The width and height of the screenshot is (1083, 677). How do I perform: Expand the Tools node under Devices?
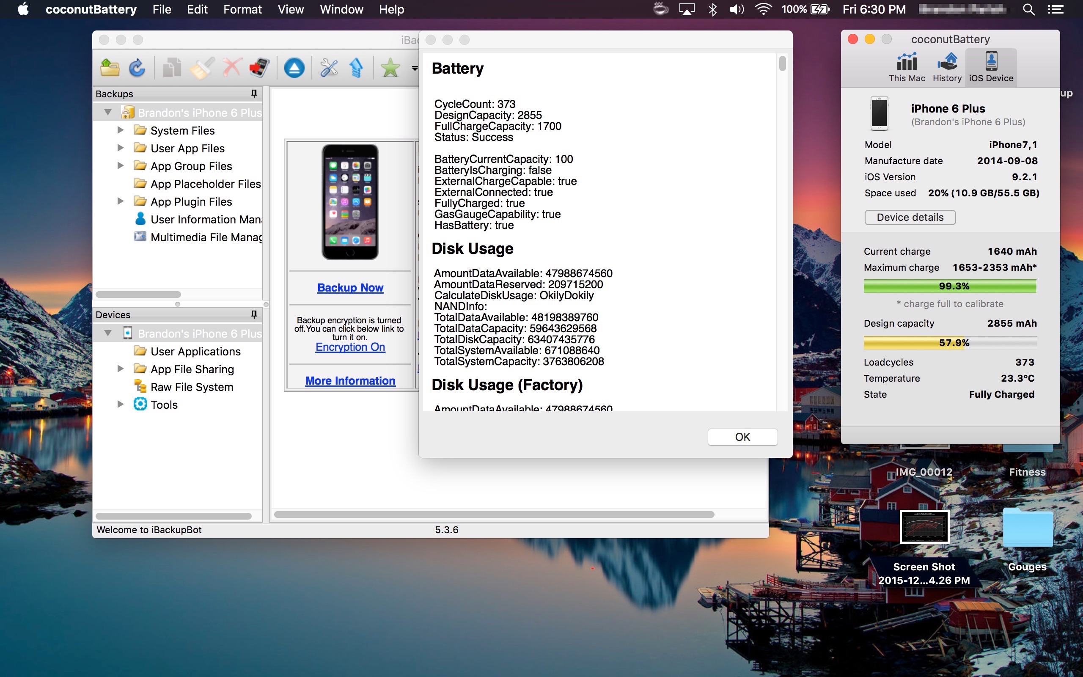point(121,405)
